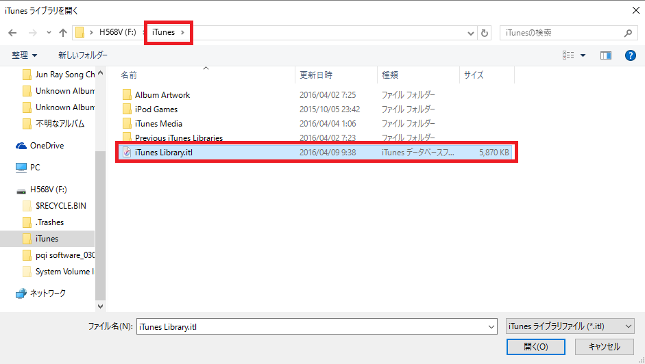Go forward using the right arrow
This screenshot has height=364, width=645.
click(32, 33)
